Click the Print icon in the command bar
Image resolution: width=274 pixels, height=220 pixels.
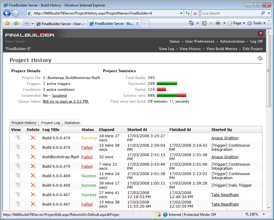tap(218, 23)
